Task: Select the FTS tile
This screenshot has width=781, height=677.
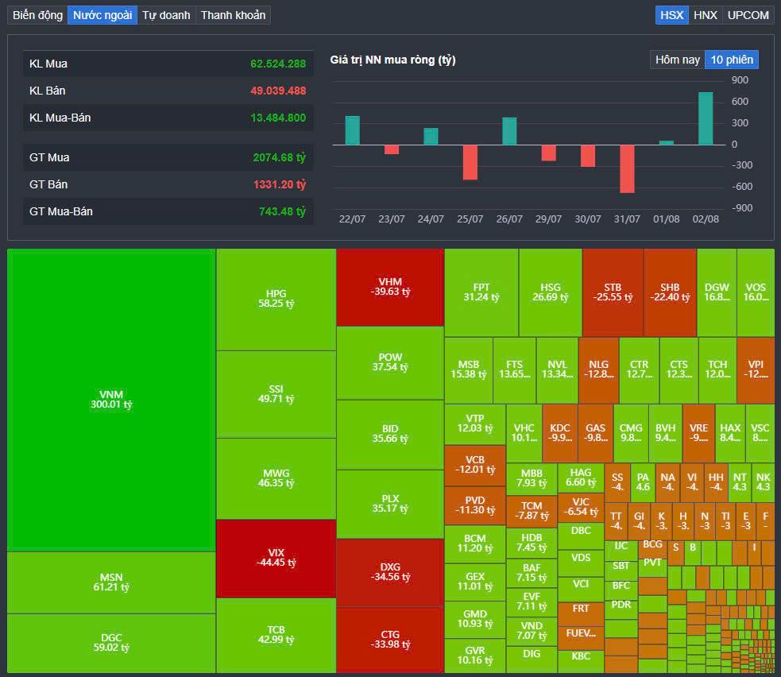Action: [515, 370]
